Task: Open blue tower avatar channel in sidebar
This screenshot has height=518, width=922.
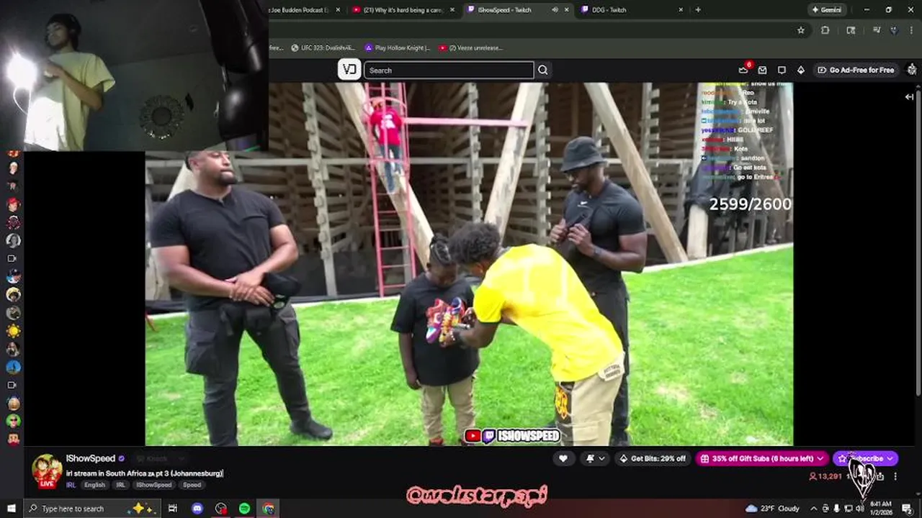Action: pos(13,367)
